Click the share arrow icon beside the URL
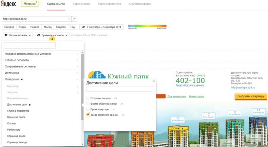This screenshot has width=268, height=147. tap(74, 19)
